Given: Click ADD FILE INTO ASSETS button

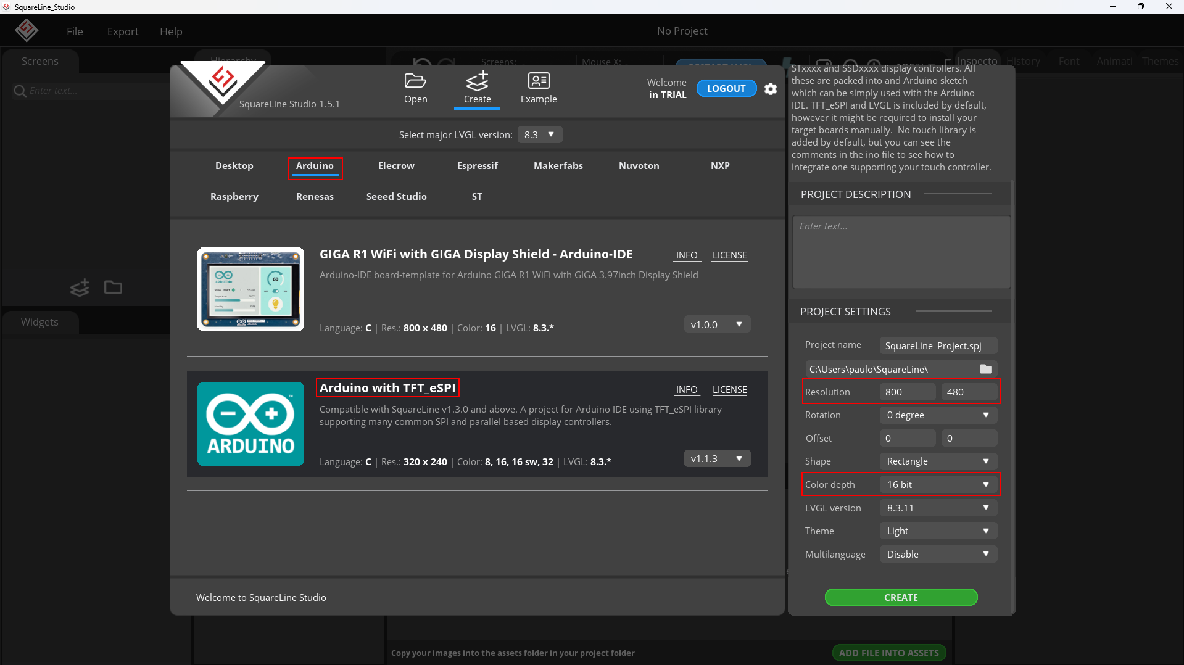Looking at the screenshot, I should point(888,653).
